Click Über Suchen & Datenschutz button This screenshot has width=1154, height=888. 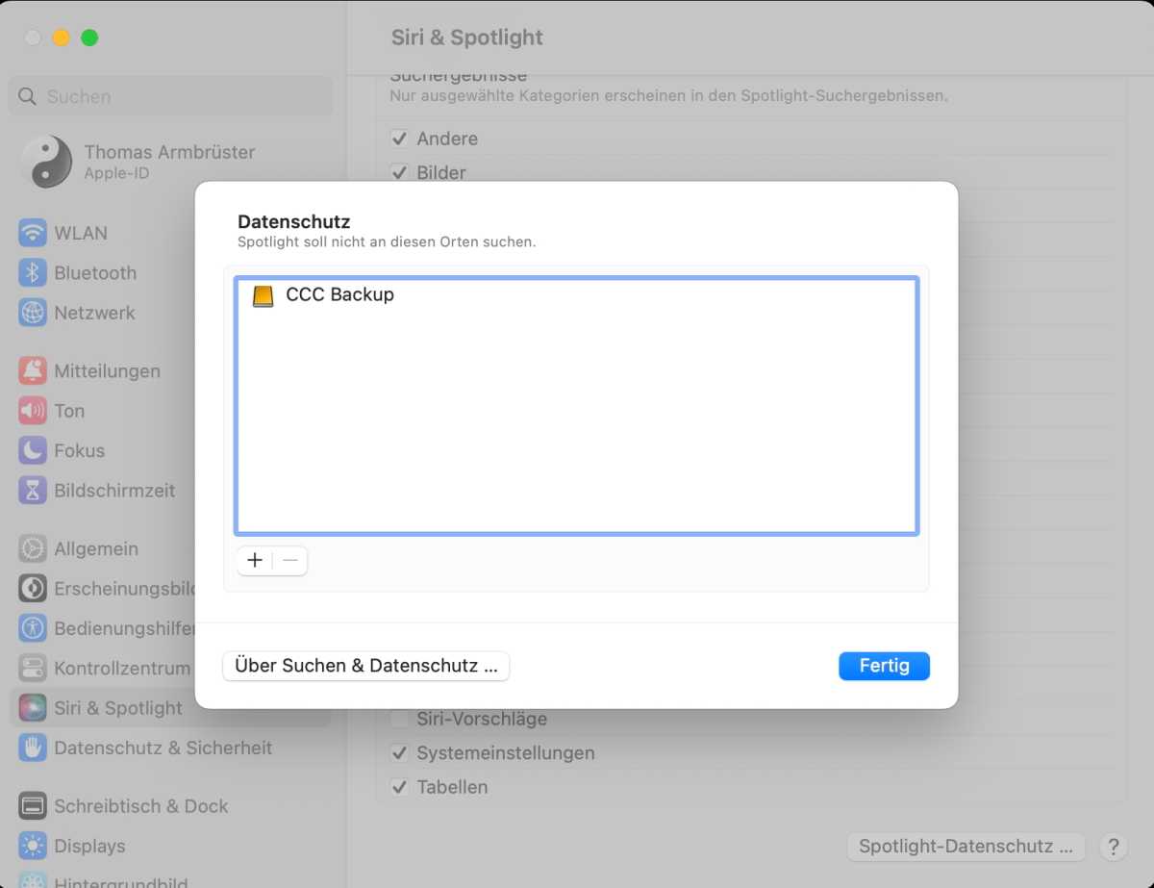pos(365,666)
